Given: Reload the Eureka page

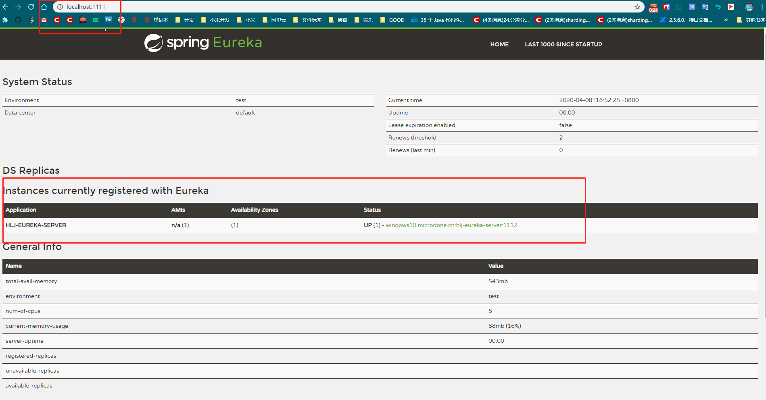Looking at the screenshot, I should (31, 7).
